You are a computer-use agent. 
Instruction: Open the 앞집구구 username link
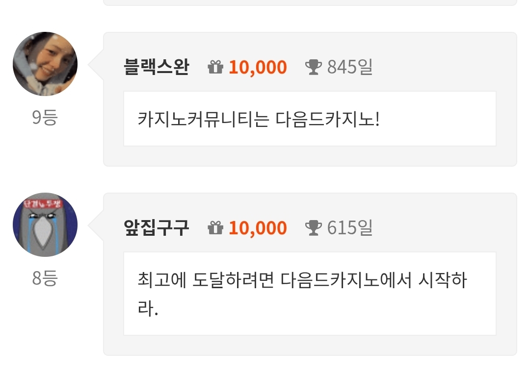point(156,228)
